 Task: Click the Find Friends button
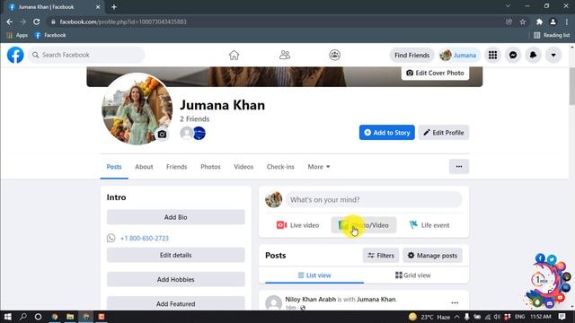click(x=411, y=55)
